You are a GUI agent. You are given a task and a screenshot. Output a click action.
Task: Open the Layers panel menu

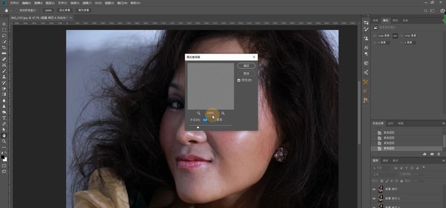click(443, 160)
